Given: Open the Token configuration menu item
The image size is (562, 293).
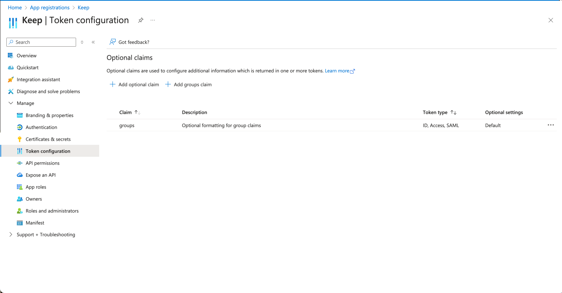Looking at the screenshot, I should tap(50, 151).
